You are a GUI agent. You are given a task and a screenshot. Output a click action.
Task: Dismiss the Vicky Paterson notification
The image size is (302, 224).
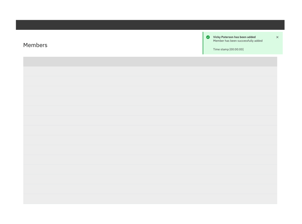[x=277, y=37]
